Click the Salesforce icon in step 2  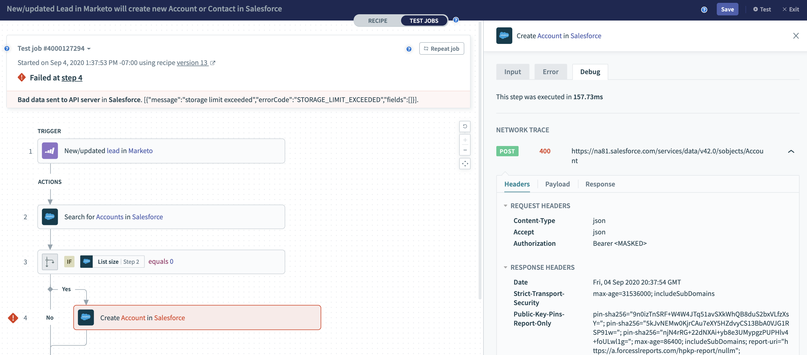tap(50, 217)
